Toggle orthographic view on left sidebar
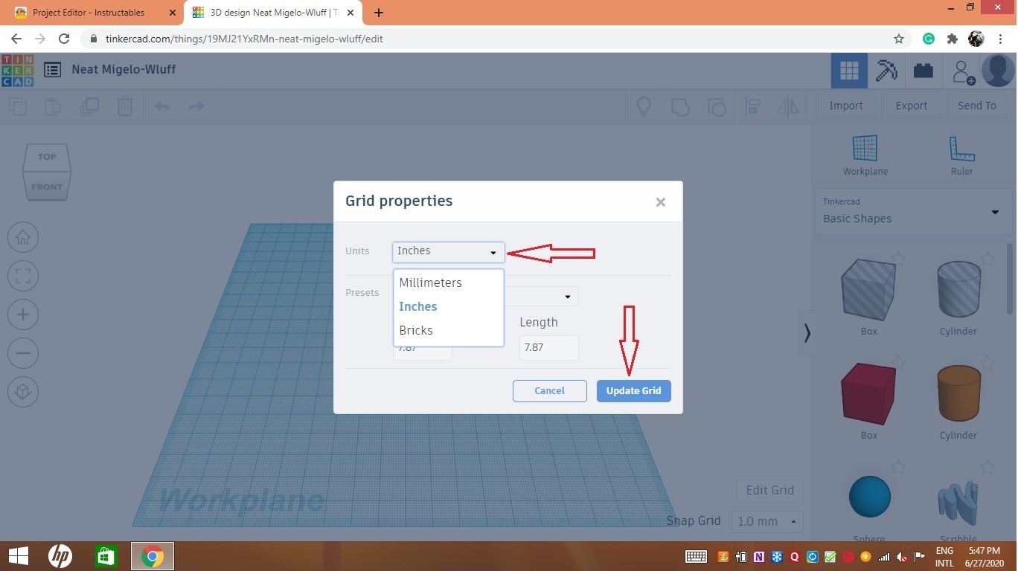The width and height of the screenshot is (1018, 571). (23, 392)
